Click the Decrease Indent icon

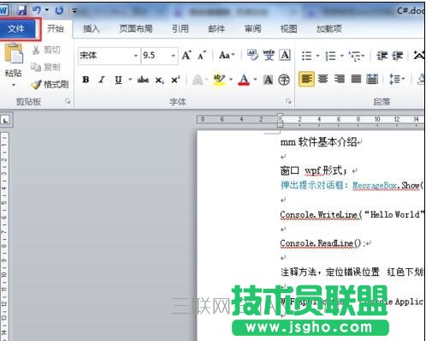382,56
